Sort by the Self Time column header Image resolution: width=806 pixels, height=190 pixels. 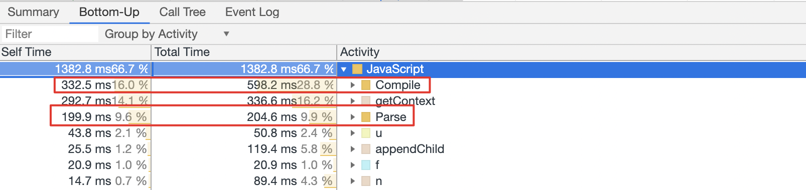(x=75, y=52)
